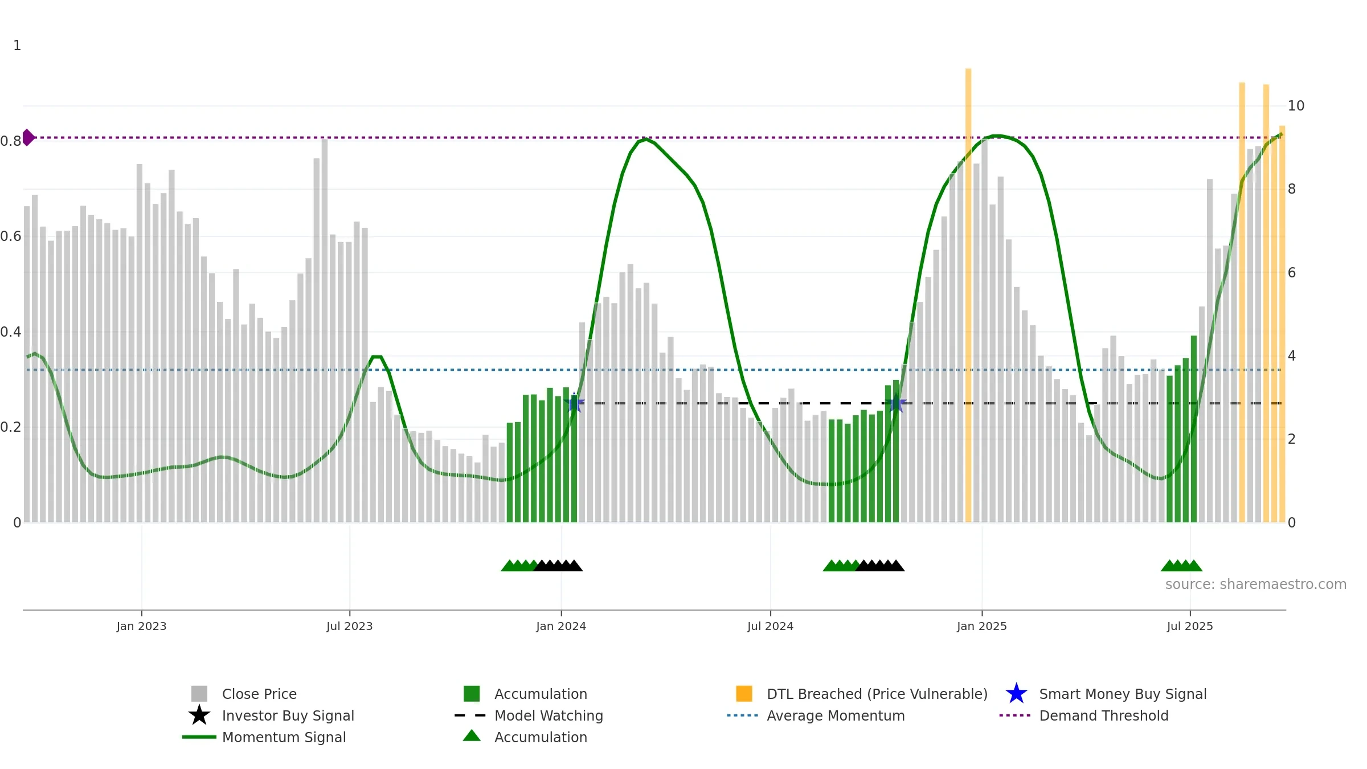The image size is (1367, 769).
Task: Click the green Accumulation triangle legend icon
Action: (x=472, y=735)
